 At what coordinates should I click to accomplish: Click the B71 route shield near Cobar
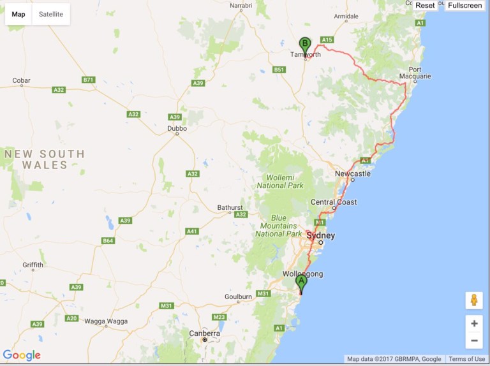pos(89,80)
